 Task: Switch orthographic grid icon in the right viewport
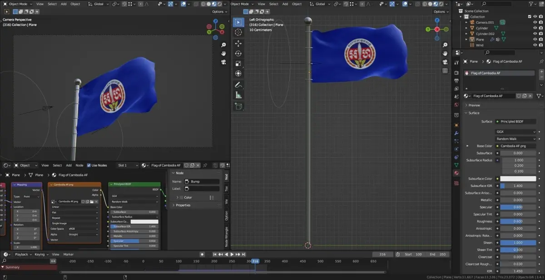445,71
